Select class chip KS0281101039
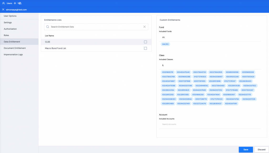The image size is (269, 153). coord(234,86)
